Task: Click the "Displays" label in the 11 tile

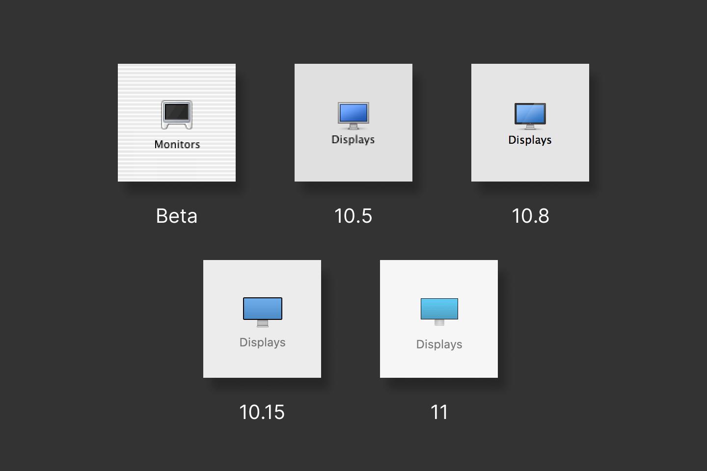Action: 439,344
